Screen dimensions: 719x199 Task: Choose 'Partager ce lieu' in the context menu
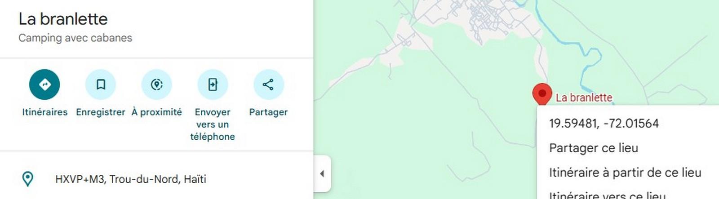point(594,148)
